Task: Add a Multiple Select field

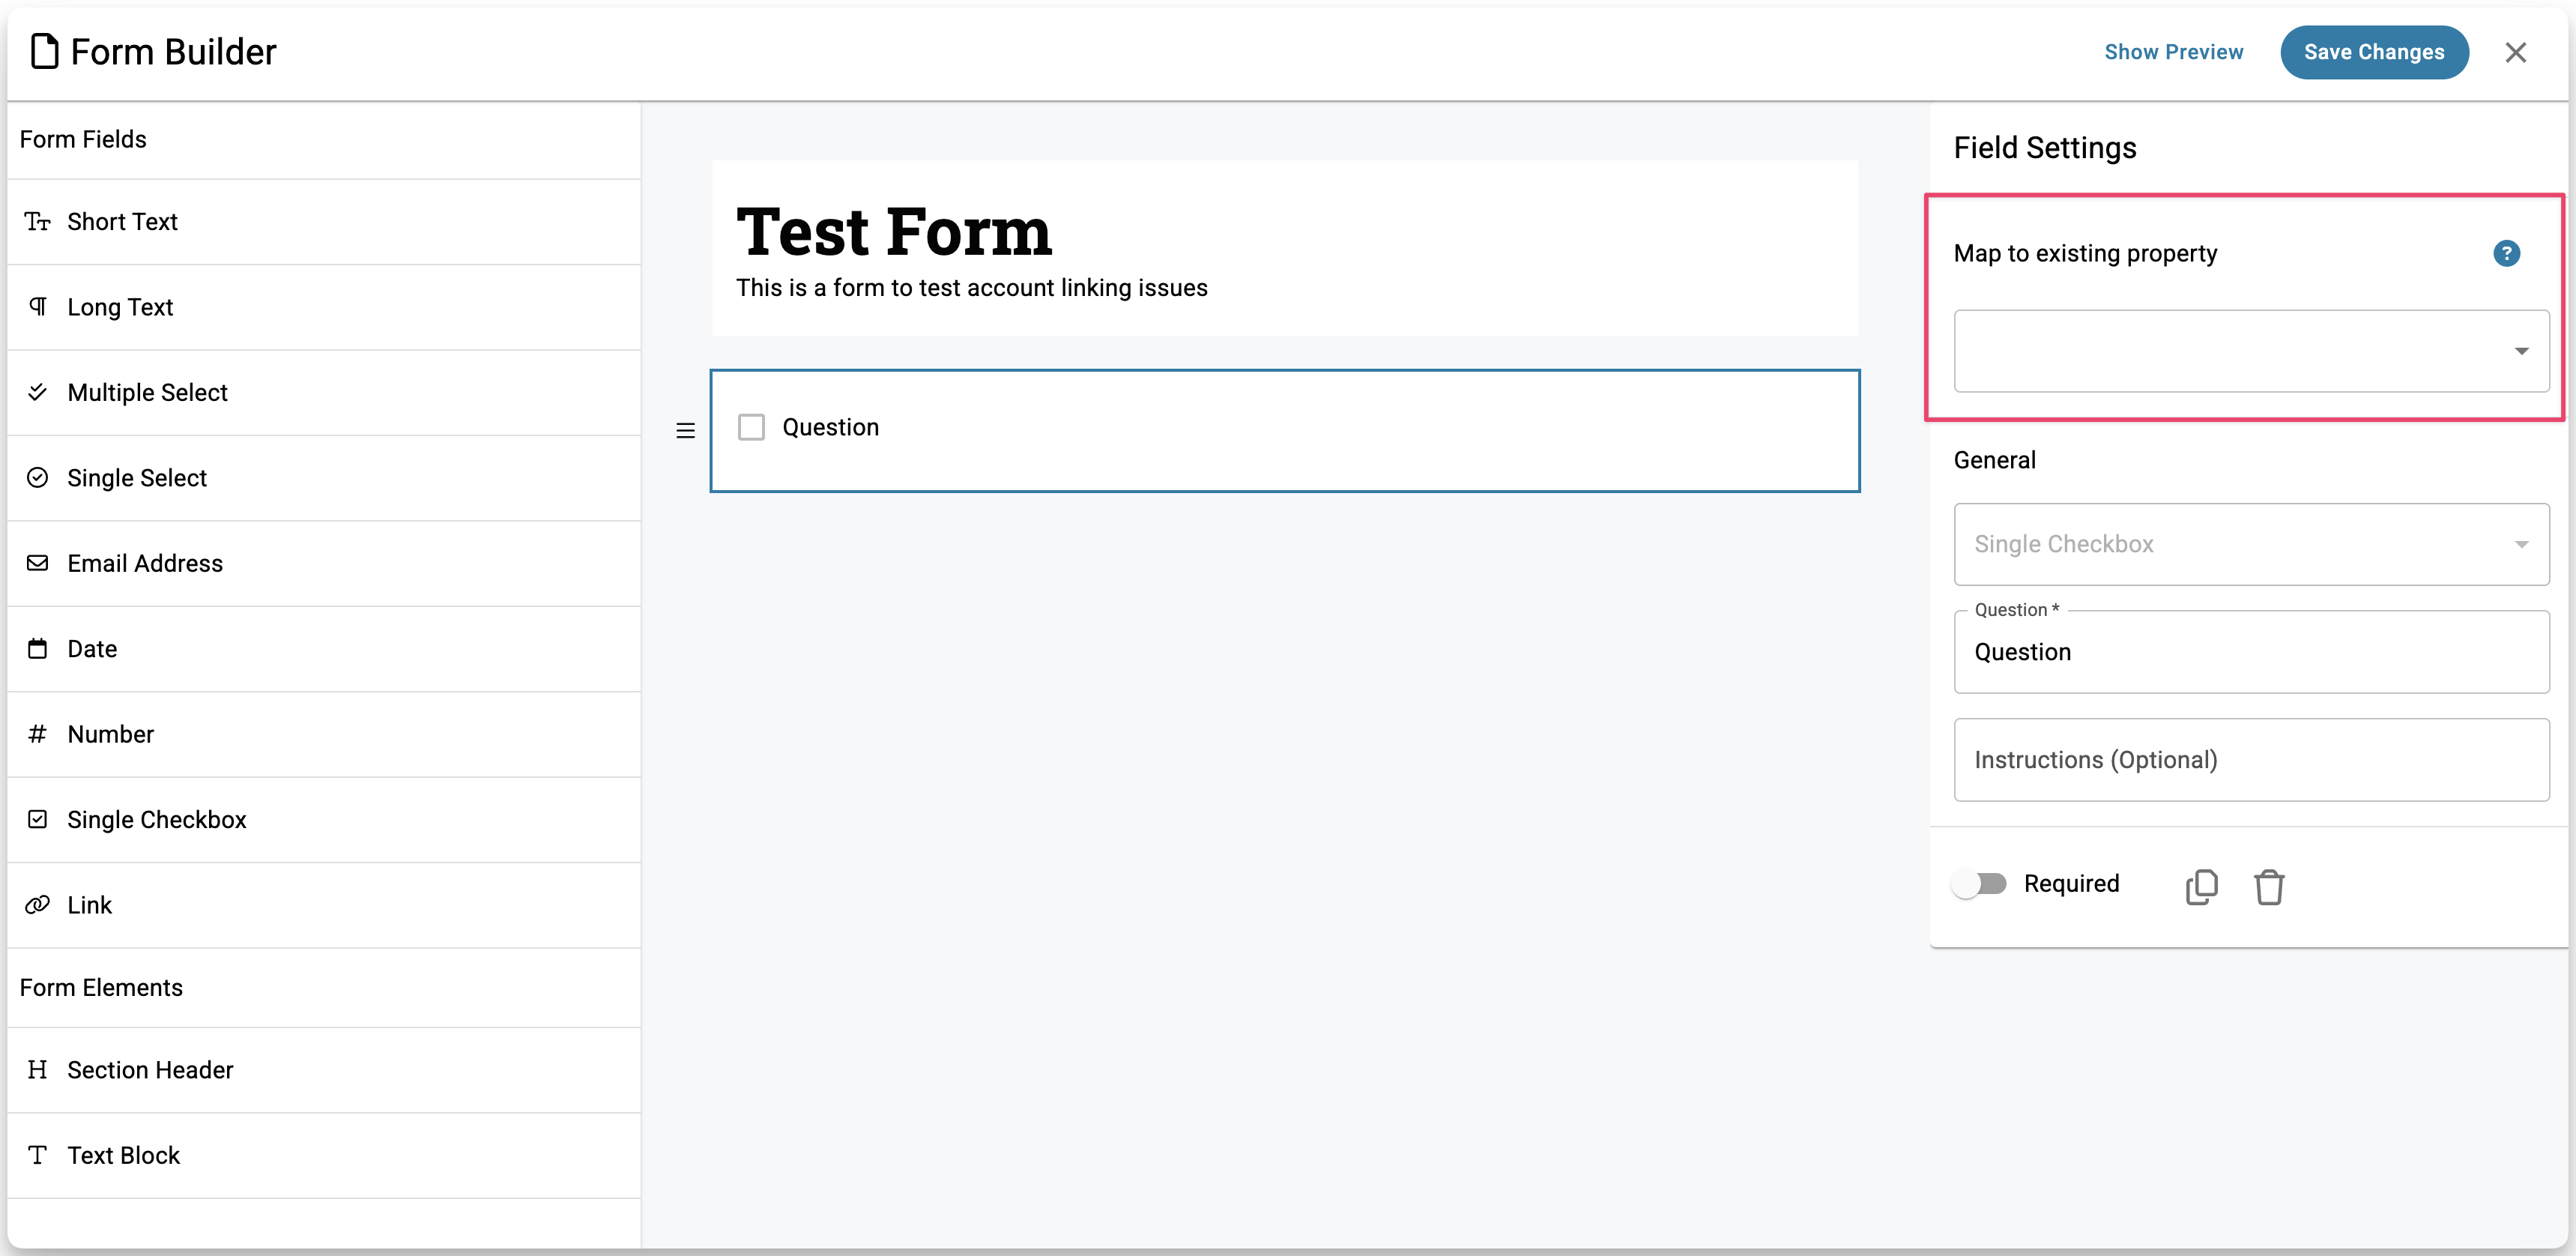Action: pyautogui.click(x=148, y=393)
